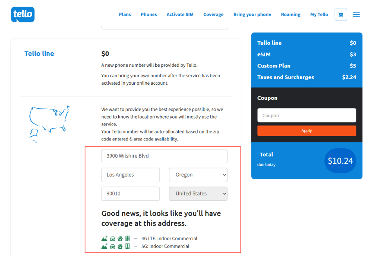The height and width of the screenshot is (257, 366).
Task: Click the Custom Plan summary row
Action: [307, 66]
